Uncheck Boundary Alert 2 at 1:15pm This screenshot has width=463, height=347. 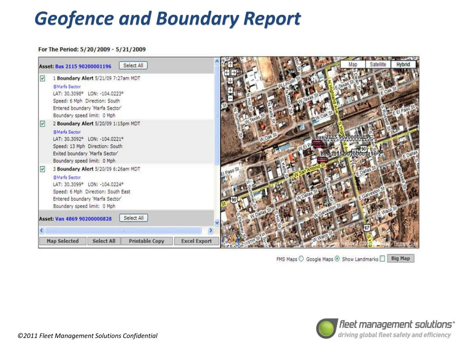tap(43, 124)
